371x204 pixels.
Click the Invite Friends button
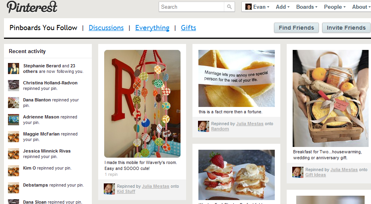tap(346, 28)
